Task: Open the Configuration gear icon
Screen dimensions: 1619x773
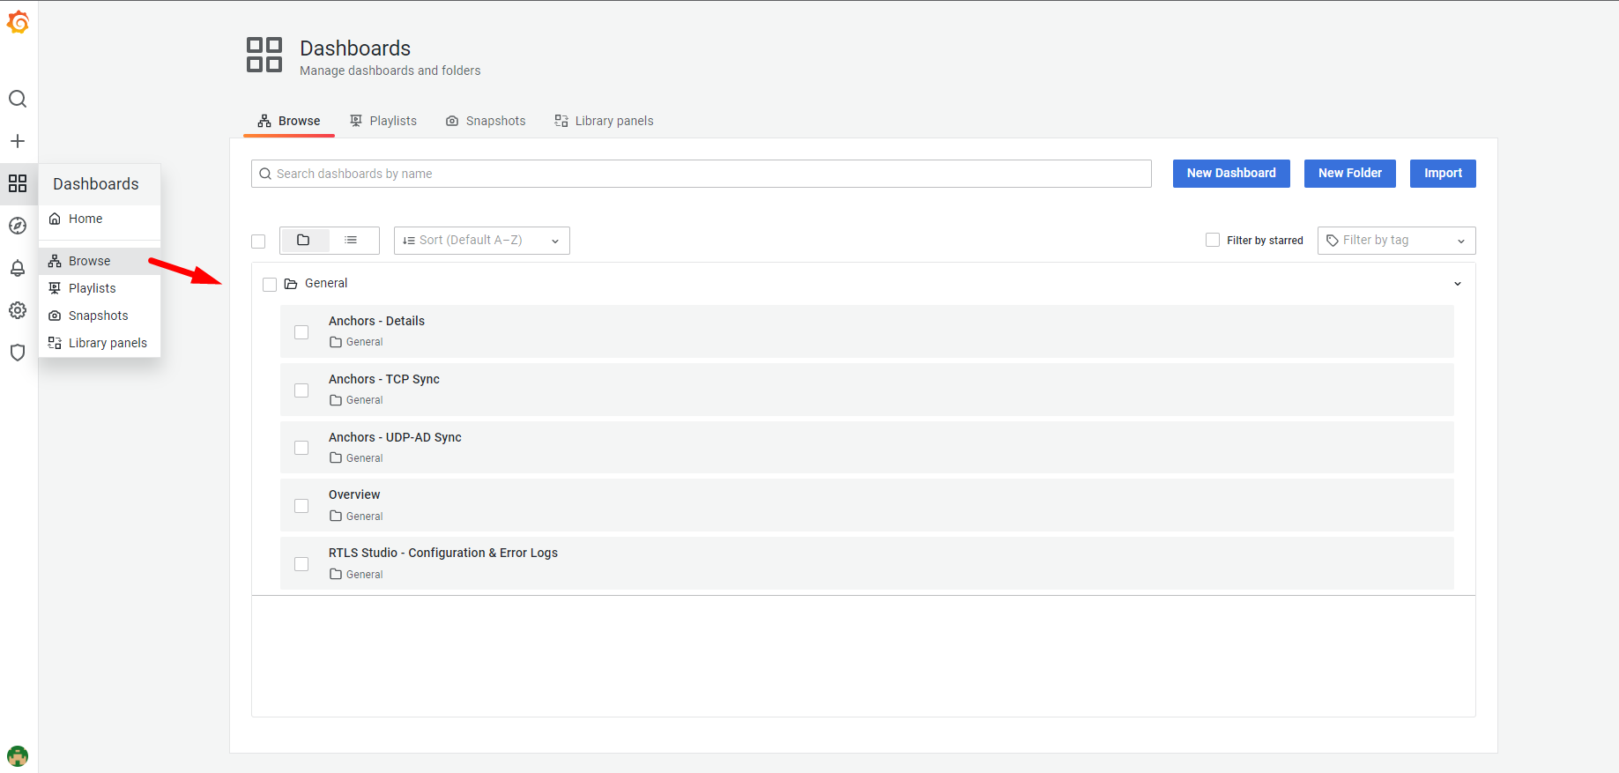Action: coord(18,310)
